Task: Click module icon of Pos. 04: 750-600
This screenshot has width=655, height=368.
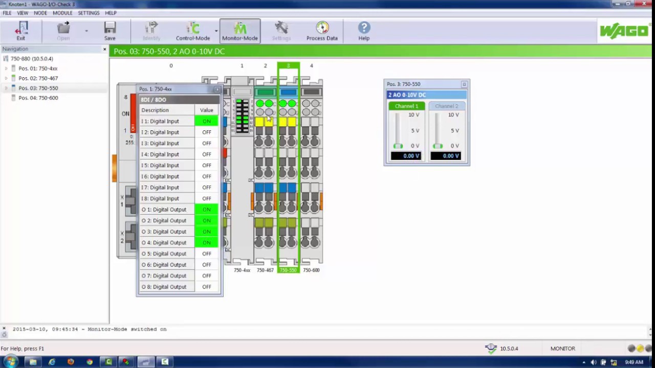Action: (14, 98)
